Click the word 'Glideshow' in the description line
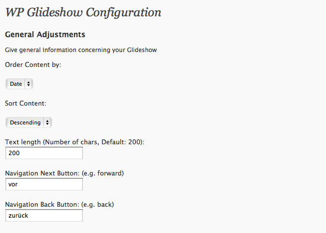326x233 pixels. [x=141, y=50]
